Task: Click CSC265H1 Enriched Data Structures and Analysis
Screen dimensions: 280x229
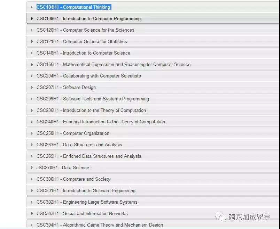Action: coord(89,156)
